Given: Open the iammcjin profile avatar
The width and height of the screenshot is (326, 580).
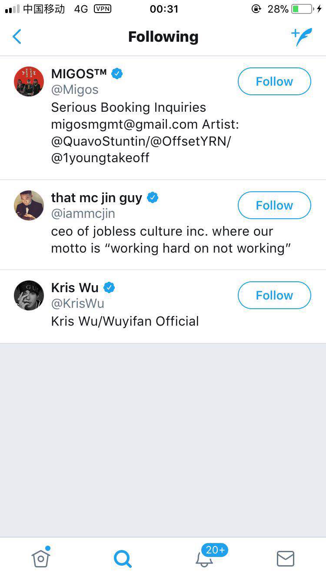Looking at the screenshot, I should coord(29,205).
